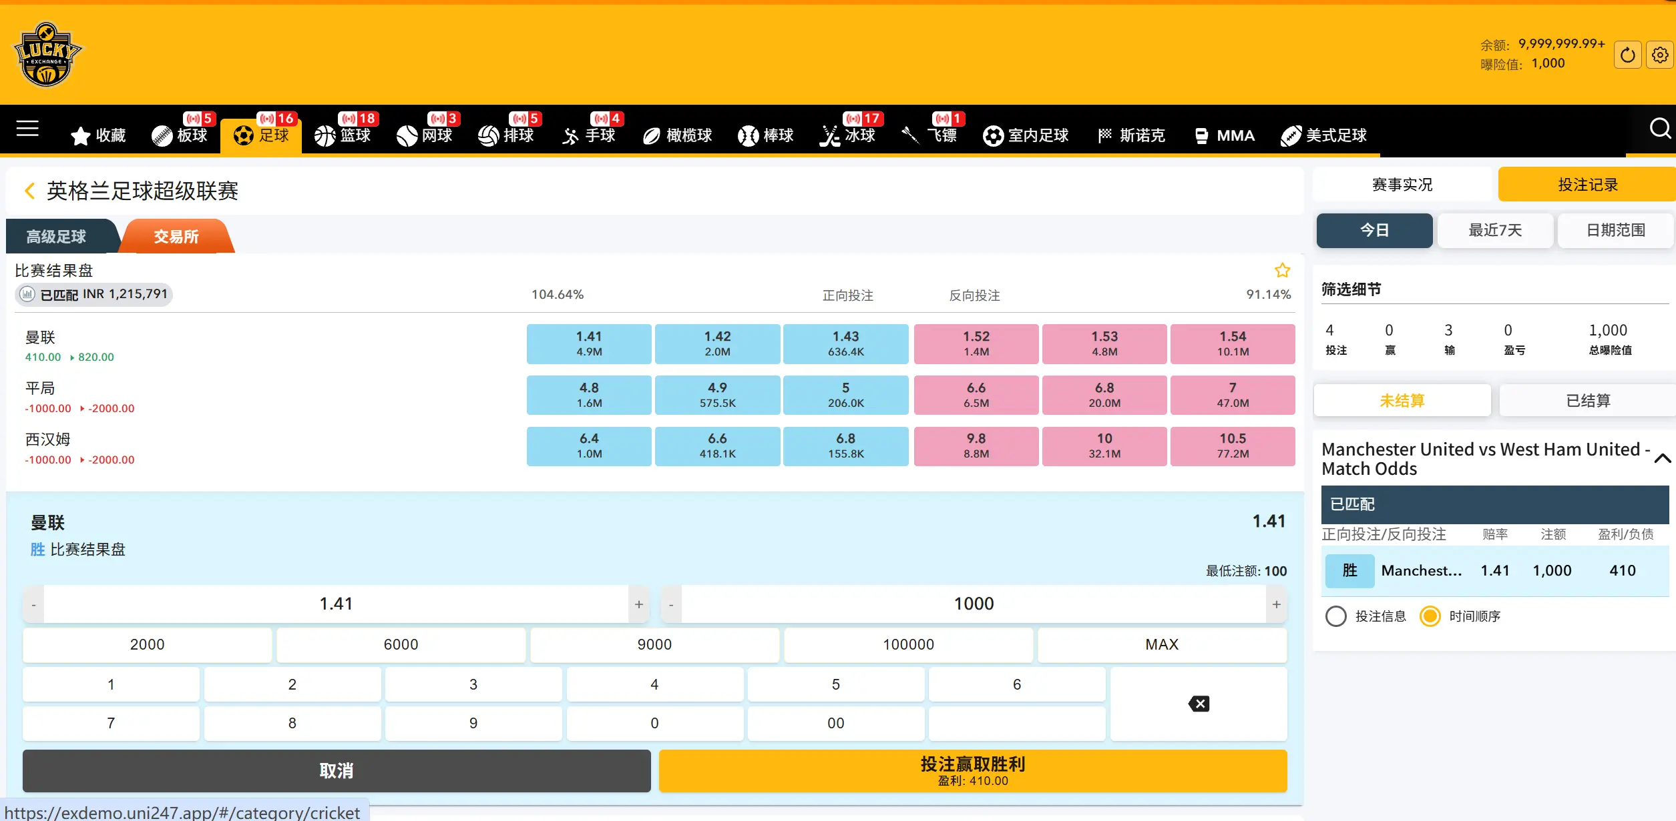
Task: Set stake with the MAX button
Action: (x=1163, y=645)
